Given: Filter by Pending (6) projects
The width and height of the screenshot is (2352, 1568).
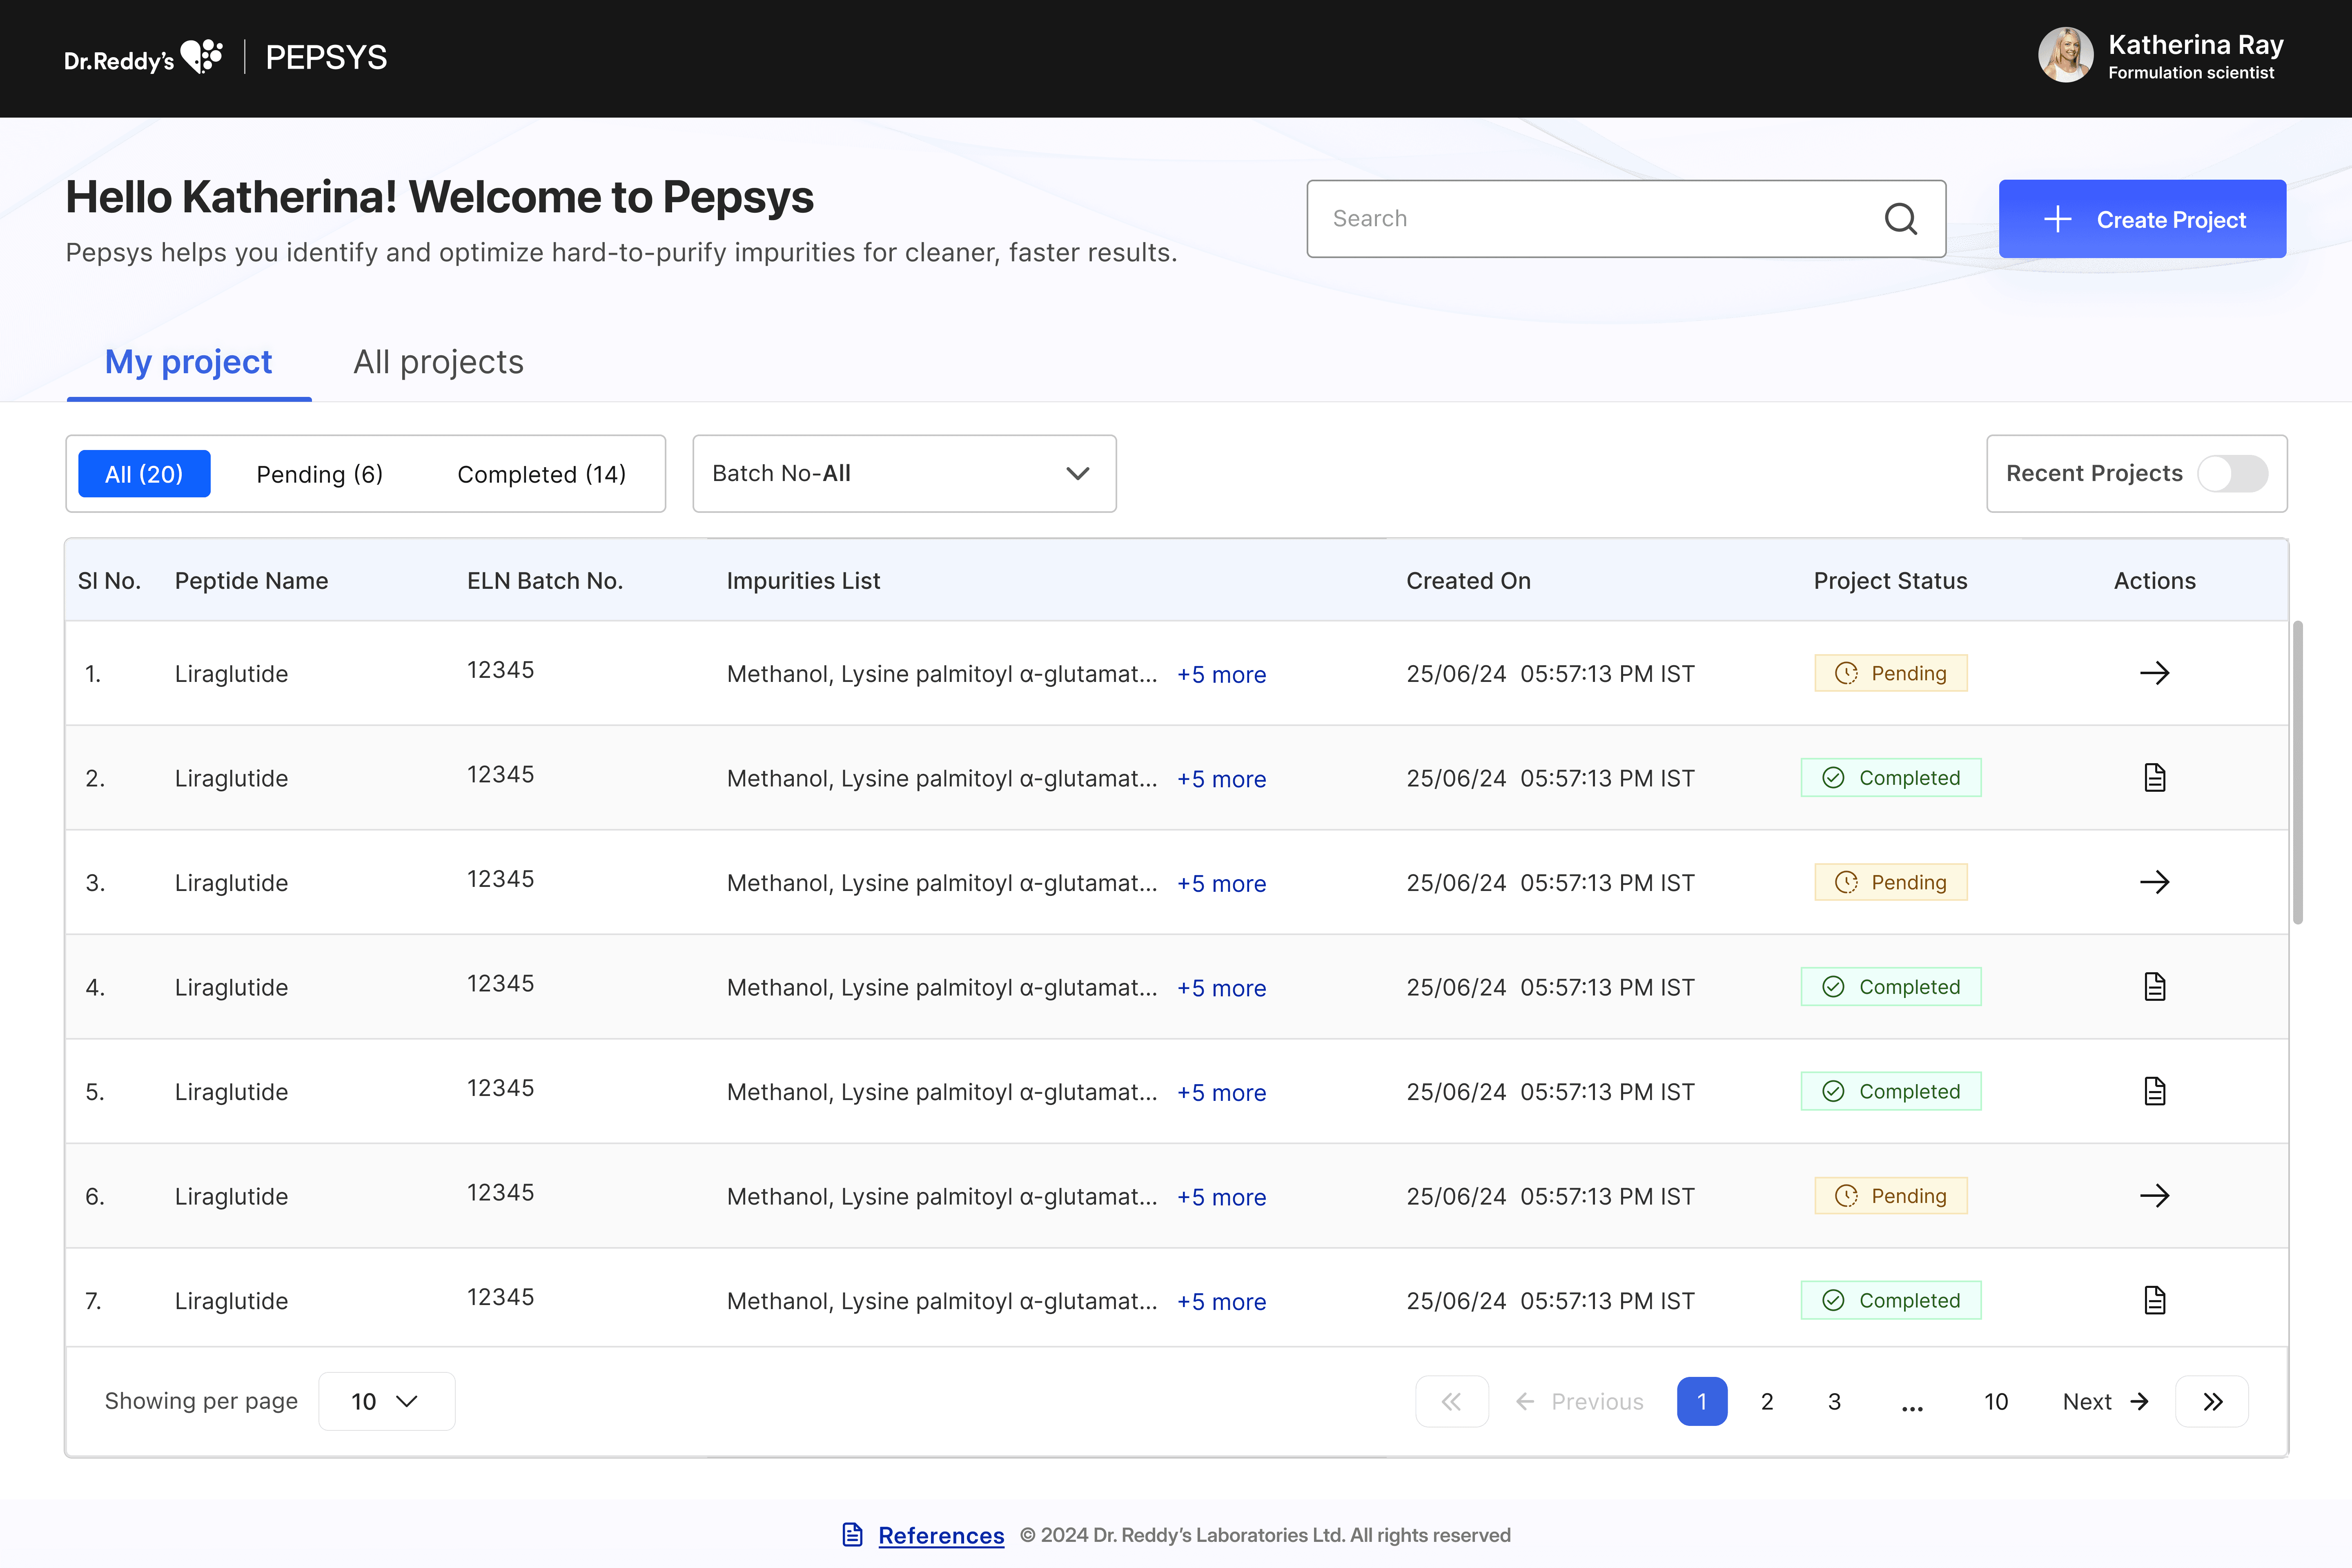Looking at the screenshot, I should pos(319,474).
